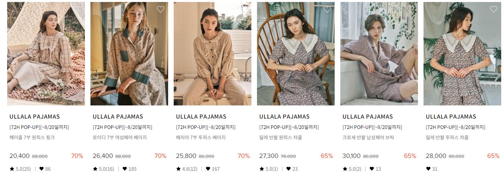This screenshot has width=504, height=187.
Task: Click the black heart icon showing 86 likes
Action: (41, 169)
